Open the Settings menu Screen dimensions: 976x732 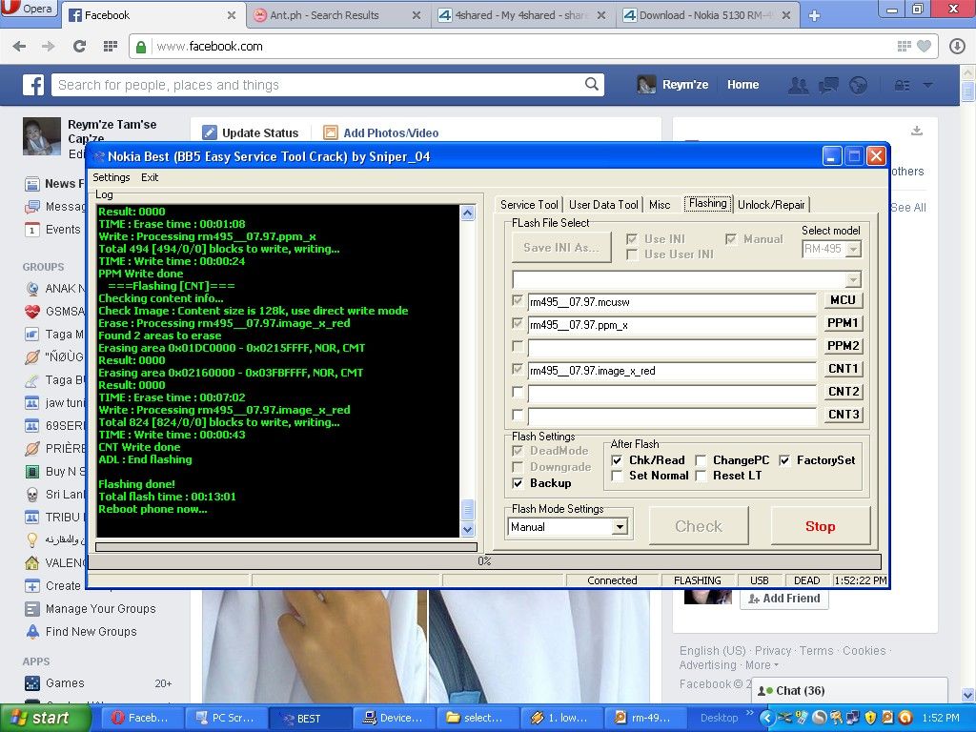tap(112, 177)
